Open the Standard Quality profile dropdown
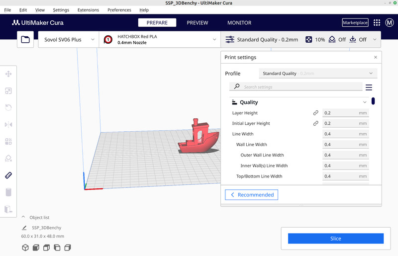398x256 pixels. coord(318,74)
